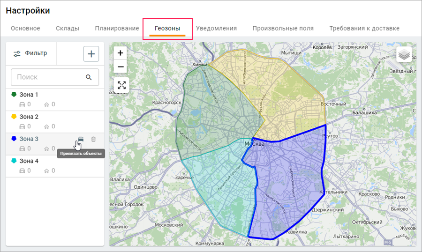
Task: Bind objects to Зона 3 via car icon
Action: (x=81, y=139)
